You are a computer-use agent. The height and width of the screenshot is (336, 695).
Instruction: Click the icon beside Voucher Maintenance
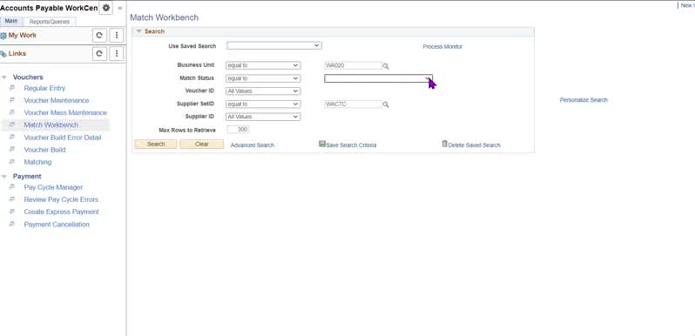[x=12, y=100]
